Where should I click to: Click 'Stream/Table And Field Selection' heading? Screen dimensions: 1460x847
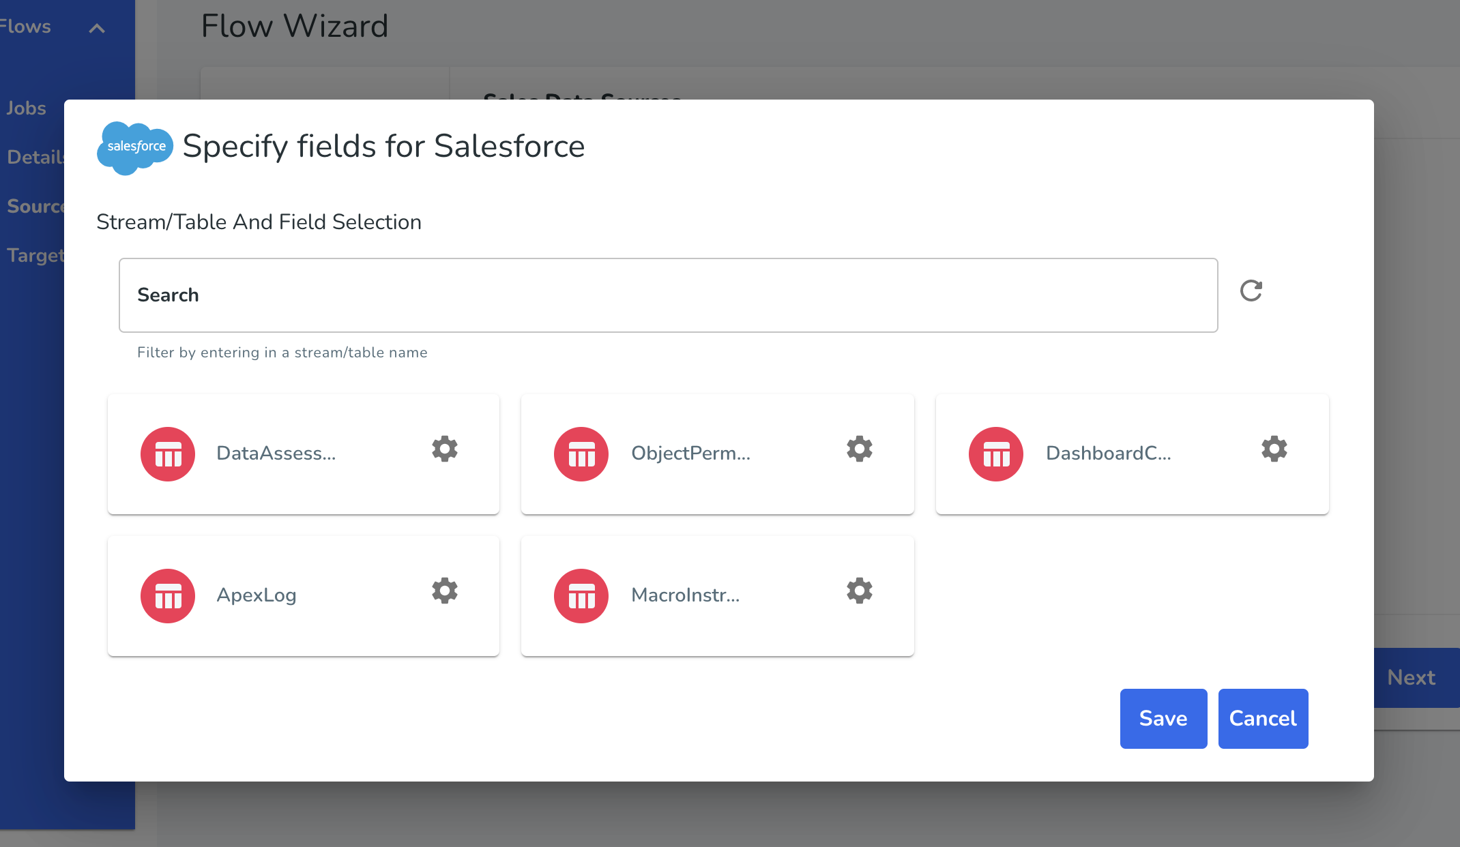[259, 222]
